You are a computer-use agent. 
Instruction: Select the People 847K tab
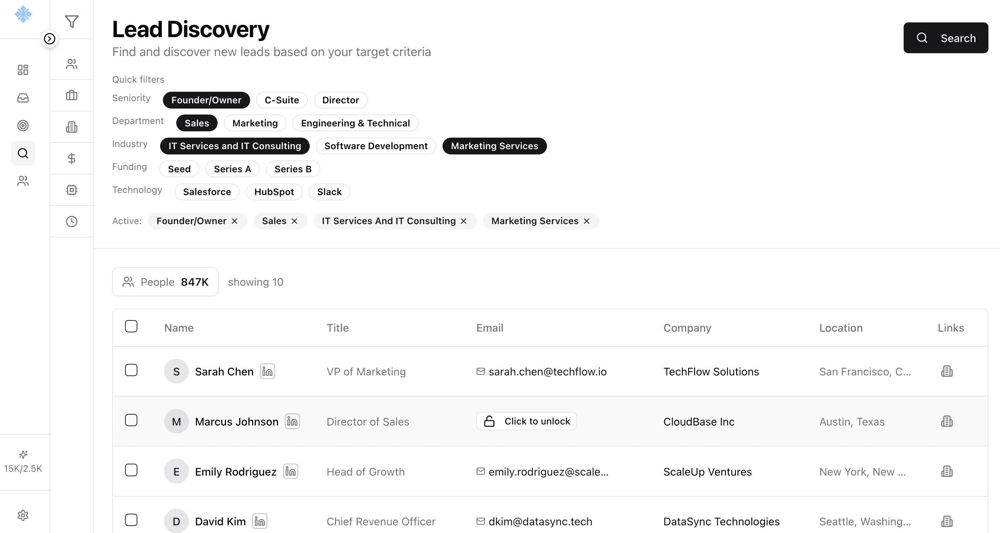pyautogui.click(x=165, y=282)
